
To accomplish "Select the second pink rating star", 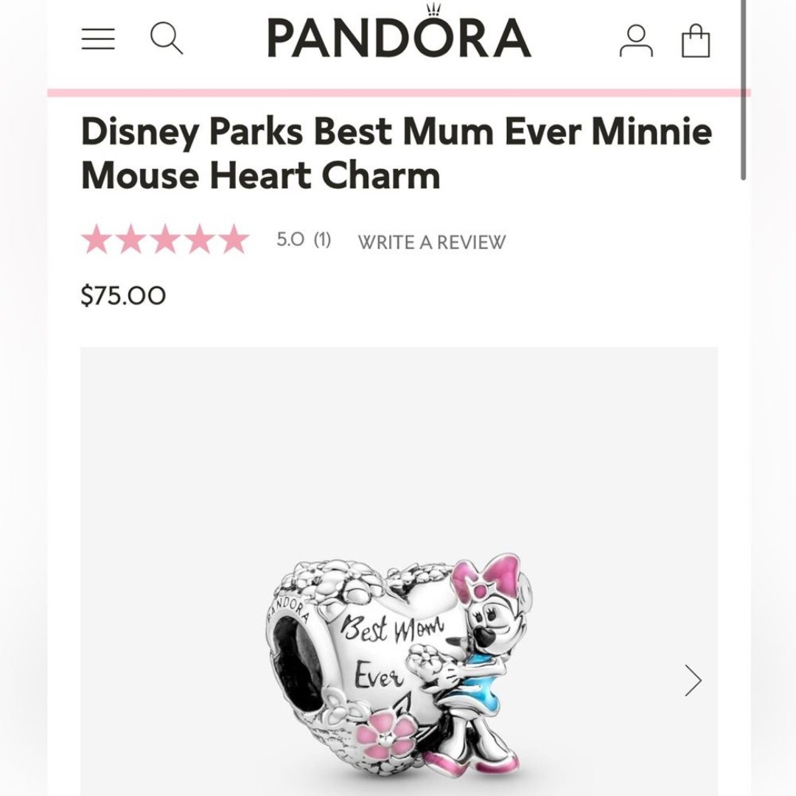I will pos(130,239).
